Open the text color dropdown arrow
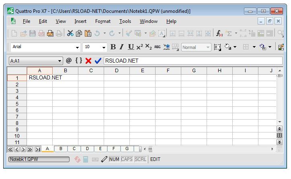 (x=235, y=47)
